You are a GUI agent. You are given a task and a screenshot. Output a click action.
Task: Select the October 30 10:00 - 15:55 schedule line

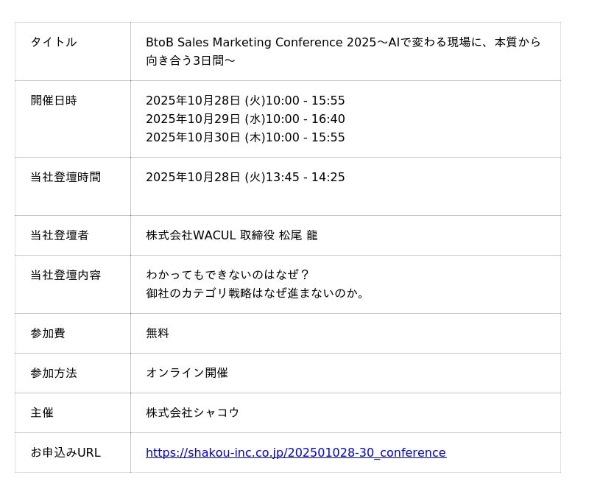245,137
